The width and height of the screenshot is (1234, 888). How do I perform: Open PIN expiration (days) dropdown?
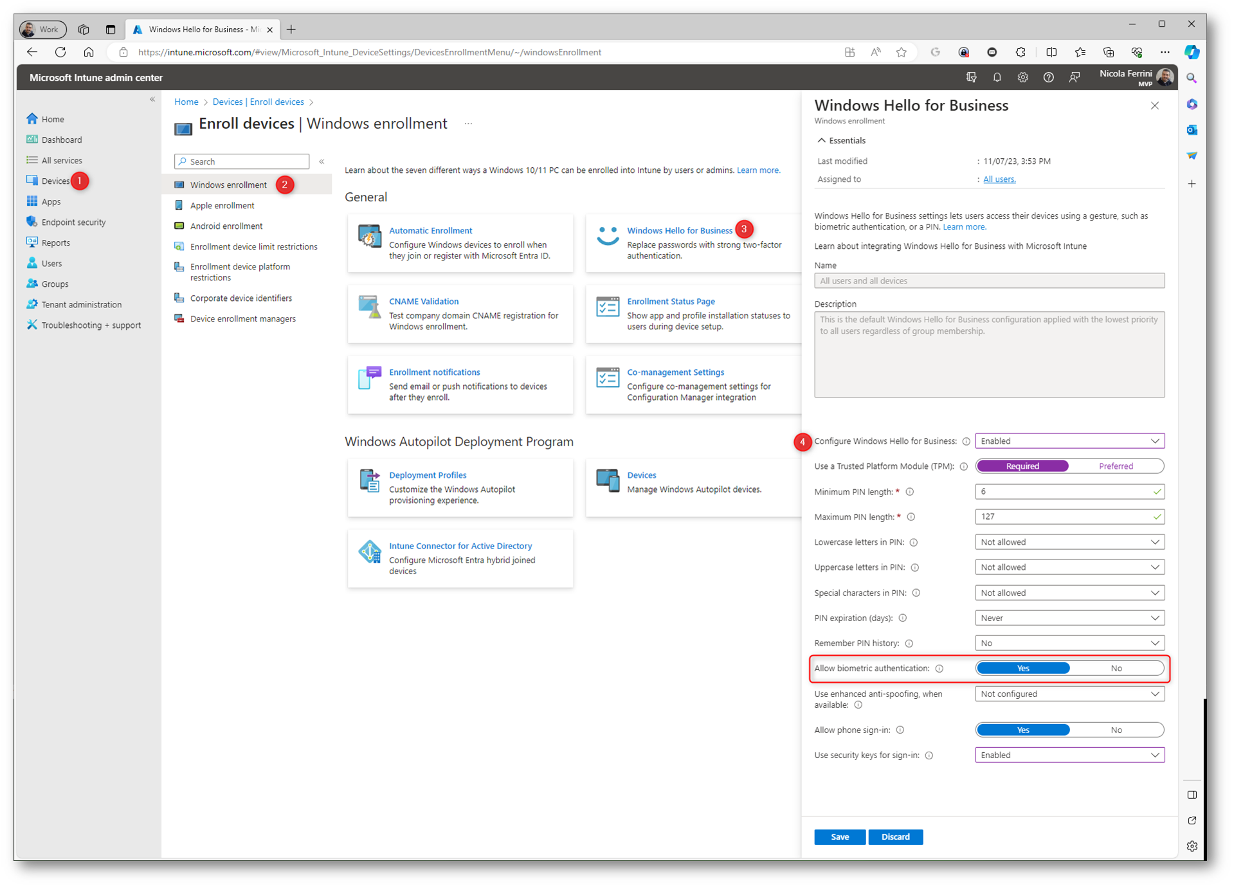point(1069,618)
